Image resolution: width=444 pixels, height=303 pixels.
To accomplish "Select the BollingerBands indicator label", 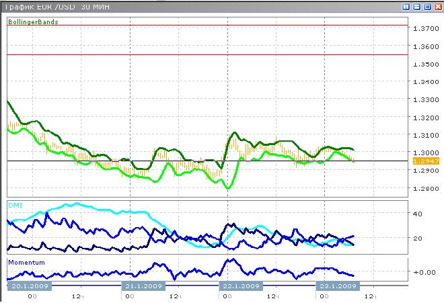I will (33, 22).
